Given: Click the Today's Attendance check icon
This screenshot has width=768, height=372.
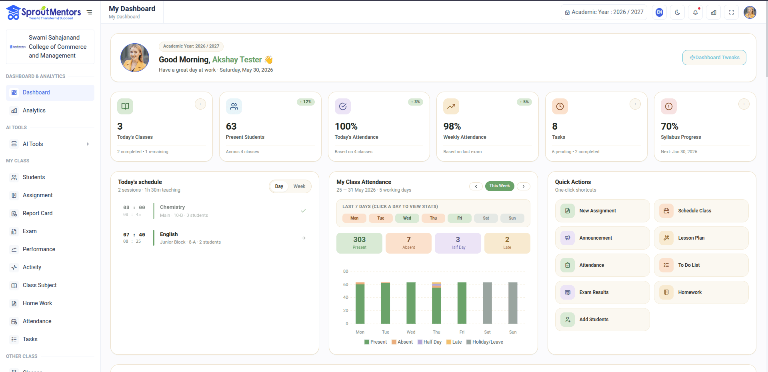Looking at the screenshot, I should (343, 106).
